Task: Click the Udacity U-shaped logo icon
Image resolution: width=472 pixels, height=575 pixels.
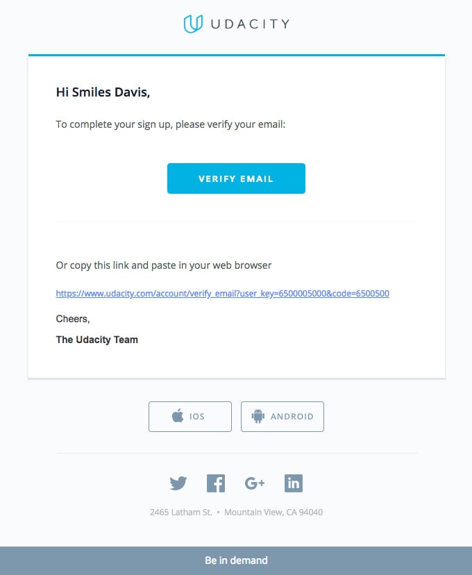Action: (x=193, y=24)
